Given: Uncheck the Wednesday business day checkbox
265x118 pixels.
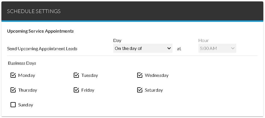Looking at the screenshot, I should pyautogui.click(x=140, y=75).
